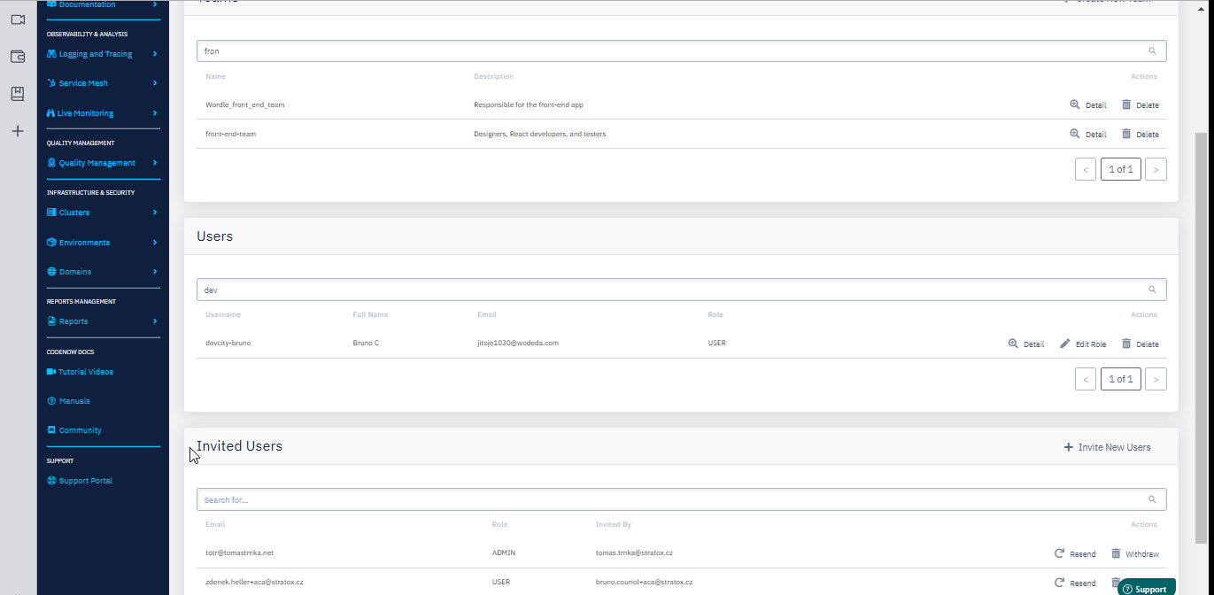This screenshot has height=595, width=1214.
Task: Go to next page of Teams table
Action: (x=1156, y=169)
